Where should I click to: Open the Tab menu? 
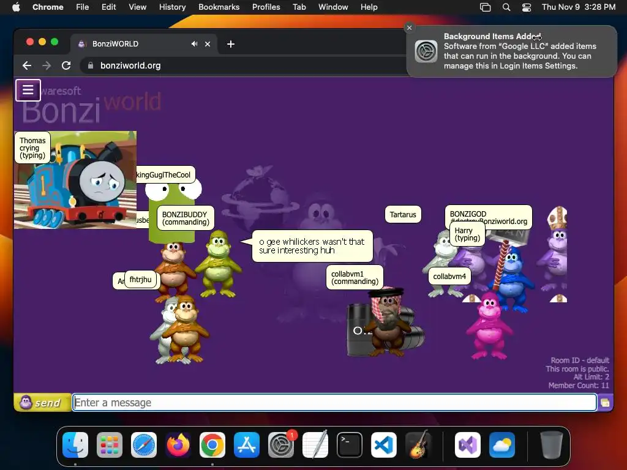(299, 7)
